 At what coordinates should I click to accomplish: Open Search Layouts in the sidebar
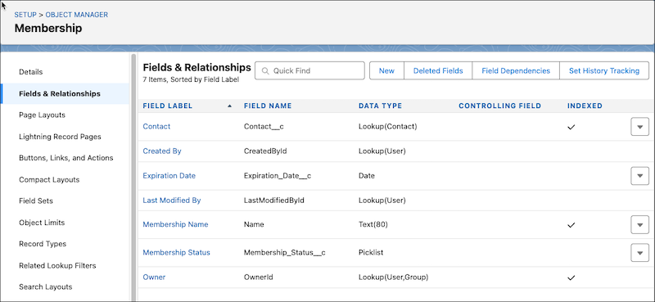point(46,287)
